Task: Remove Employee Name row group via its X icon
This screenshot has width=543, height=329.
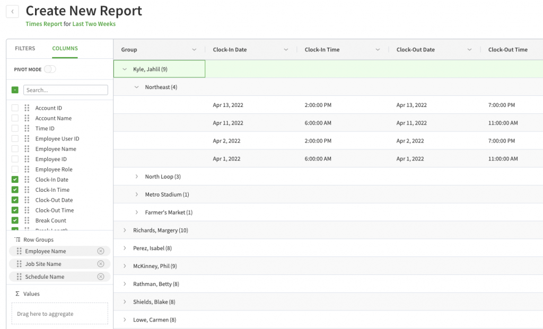Action: [x=101, y=251]
